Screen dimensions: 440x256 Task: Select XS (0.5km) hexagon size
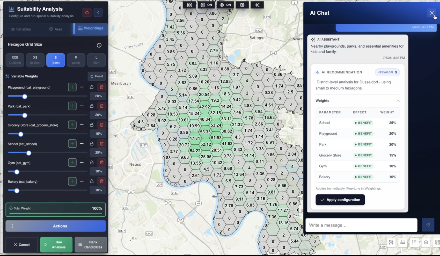[35, 60]
